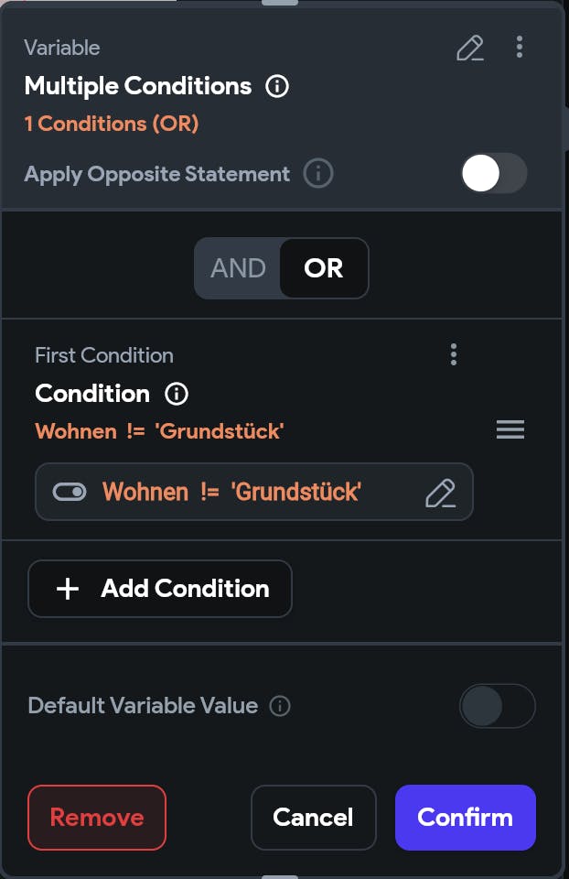Toggle the small switch inside condition chip
This screenshot has height=879, width=569.
coord(70,493)
